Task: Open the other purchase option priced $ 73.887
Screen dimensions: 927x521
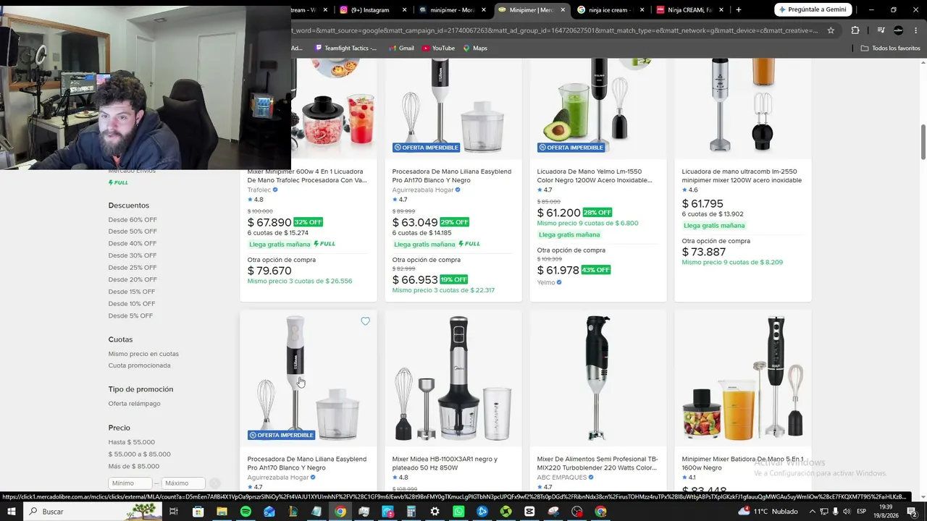Action: pyautogui.click(x=704, y=252)
